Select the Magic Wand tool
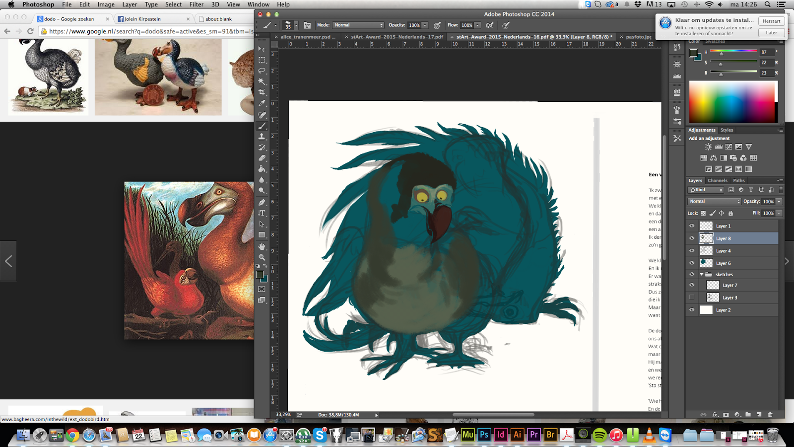Viewport: 794px width, 447px height. tap(262, 81)
